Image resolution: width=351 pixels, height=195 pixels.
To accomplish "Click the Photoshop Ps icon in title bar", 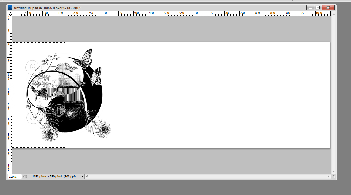I will [x=10, y=7].
